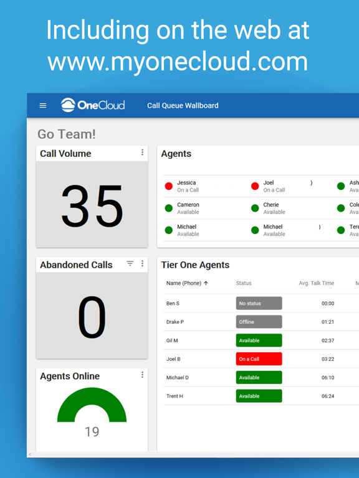Click the Agents Online green gauge
Viewport: 359px width, 478px height.
point(92,405)
